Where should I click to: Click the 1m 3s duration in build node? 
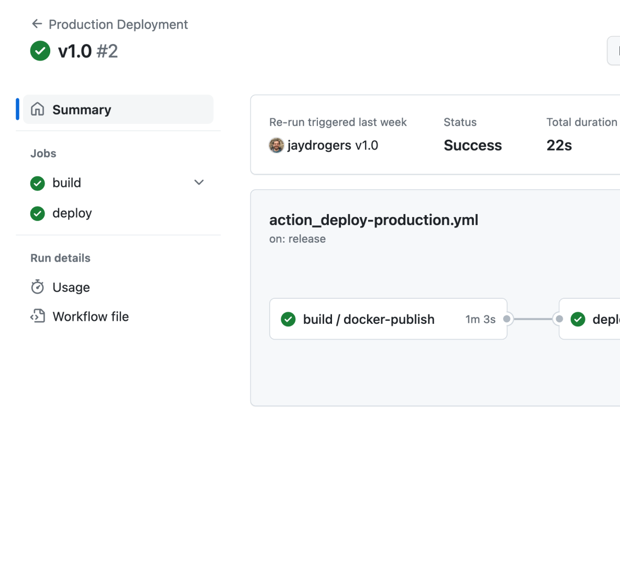pos(480,319)
